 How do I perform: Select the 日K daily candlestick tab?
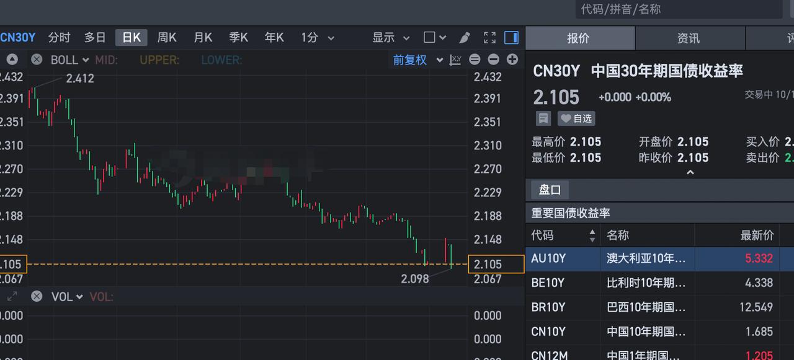(x=132, y=38)
